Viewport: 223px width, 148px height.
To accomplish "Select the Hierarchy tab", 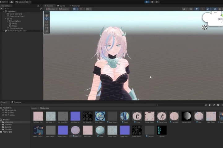I will pos(5,6).
